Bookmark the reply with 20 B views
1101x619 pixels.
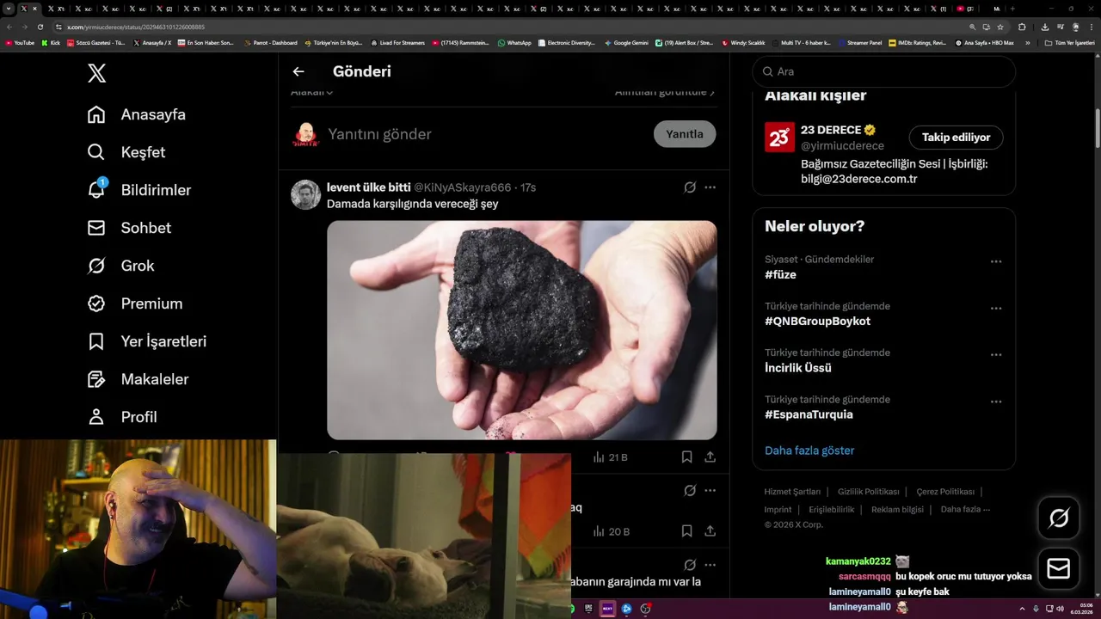click(x=686, y=531)
